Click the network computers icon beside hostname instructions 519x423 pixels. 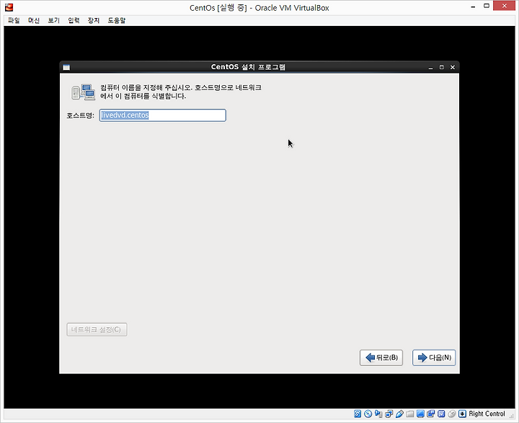click(x=83, y=92)
